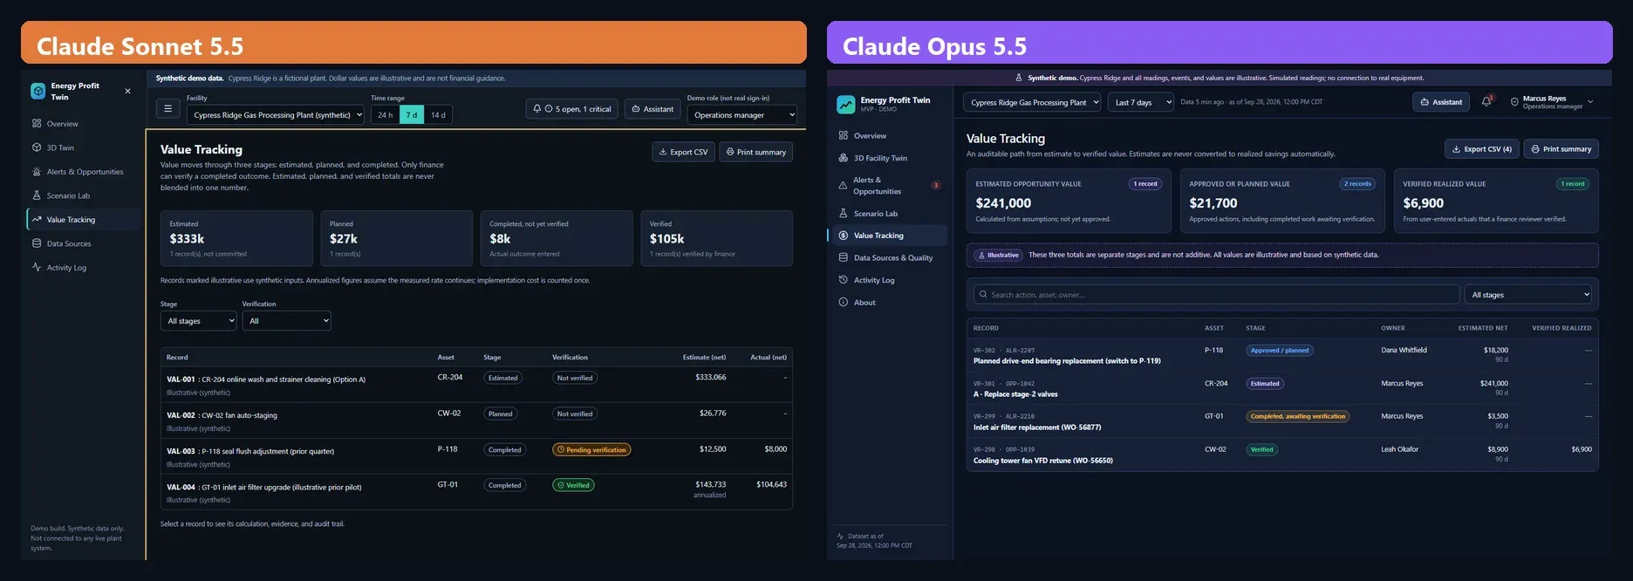1633x581 pixels.
Task: Click the green 'Verified' badge on VAL-004
Action: 573,485
